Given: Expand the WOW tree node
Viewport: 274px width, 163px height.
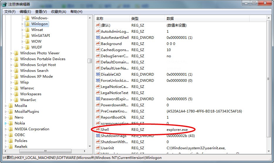Looking at the screenshot, I should pyautogui.click(x=22, y=41).
